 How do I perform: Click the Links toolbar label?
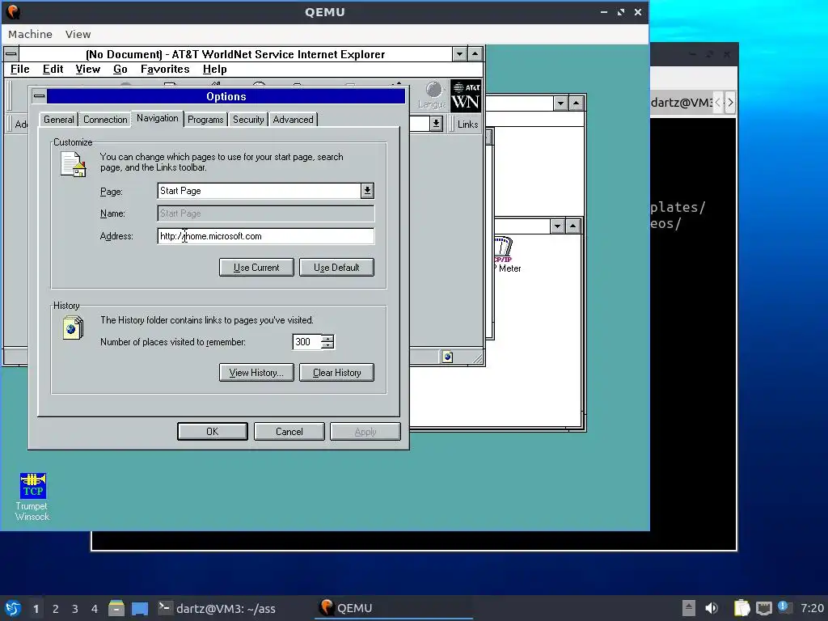(467, 124)
